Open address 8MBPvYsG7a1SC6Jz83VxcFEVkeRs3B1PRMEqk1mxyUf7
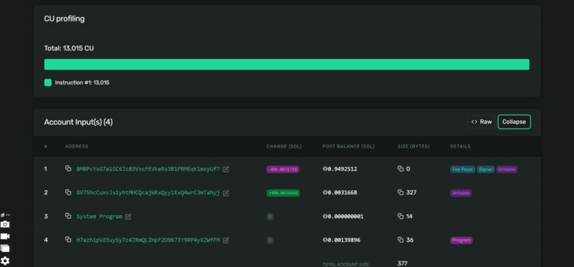Viewport: 574px width, 267px height. [x=148, y=169]
